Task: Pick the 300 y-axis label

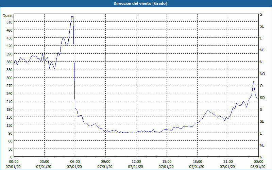Action: [10, 78]
